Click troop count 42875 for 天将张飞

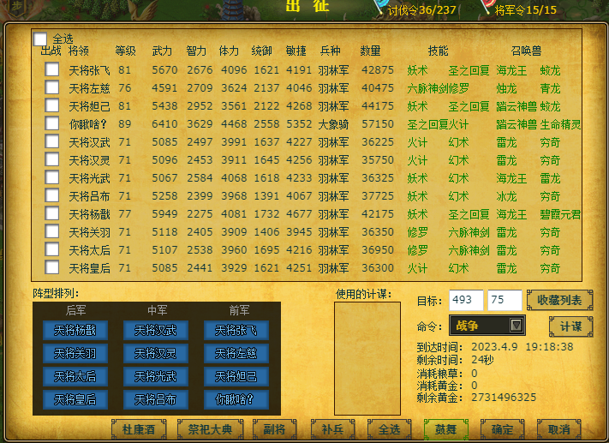378,70
